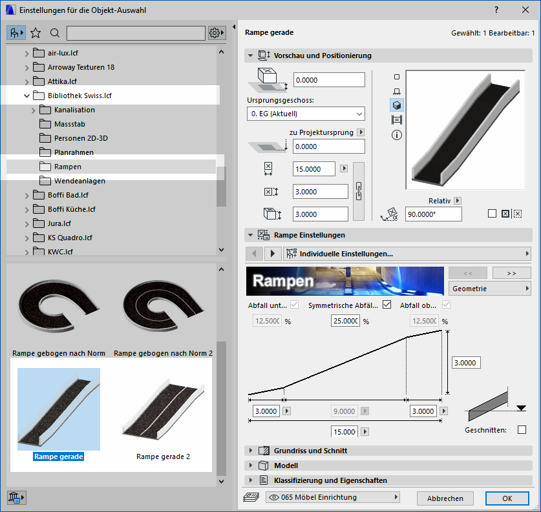Open the Relativ arrow menu
Image resolution: width=541 pixels, height=512 pixels.
click(458, 201)
